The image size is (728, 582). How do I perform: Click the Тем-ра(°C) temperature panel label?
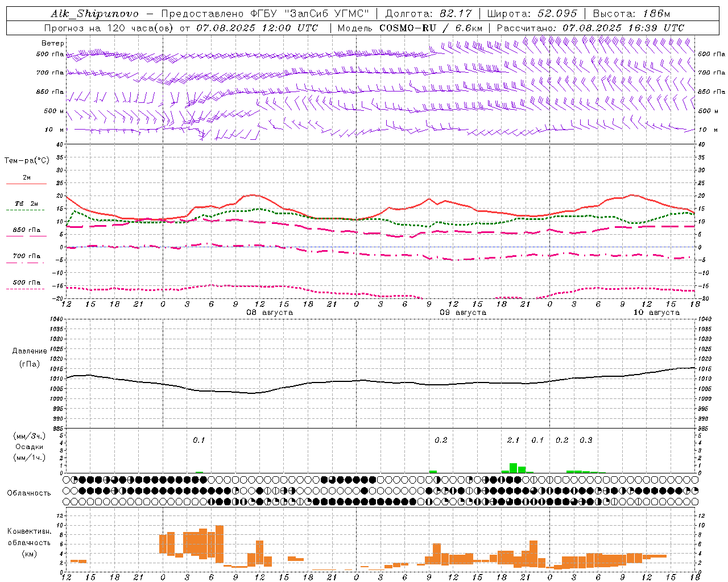coord(27,161)
